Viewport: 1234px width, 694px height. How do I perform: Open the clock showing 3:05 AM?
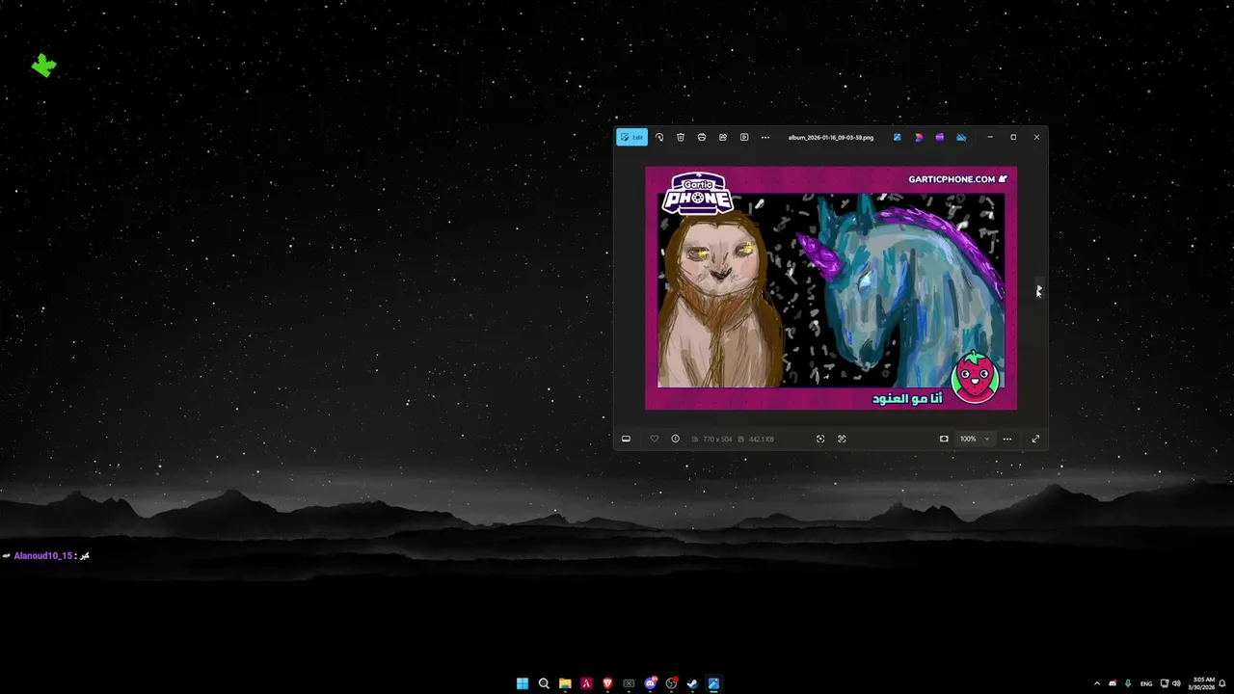(1203, 683)
